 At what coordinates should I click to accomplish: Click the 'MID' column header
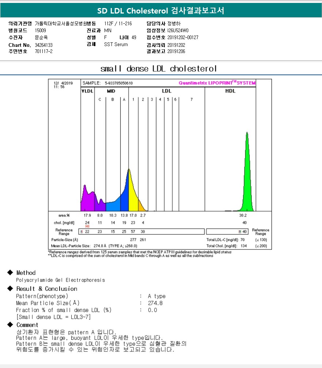[x=111, y=91]
